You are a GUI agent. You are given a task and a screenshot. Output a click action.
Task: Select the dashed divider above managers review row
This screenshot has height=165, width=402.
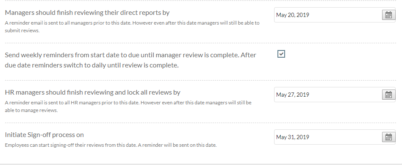(x=200, y=0)
